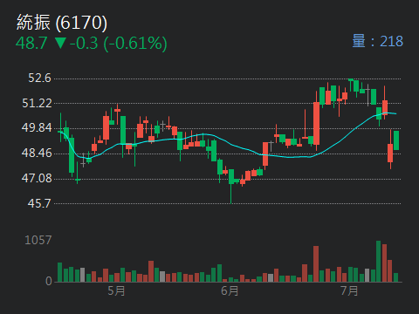Image resolution: width=419 pixels, height=314 pixels.
Task: Select the tall red volume bar in late June
Action: [x=316, y=264]
